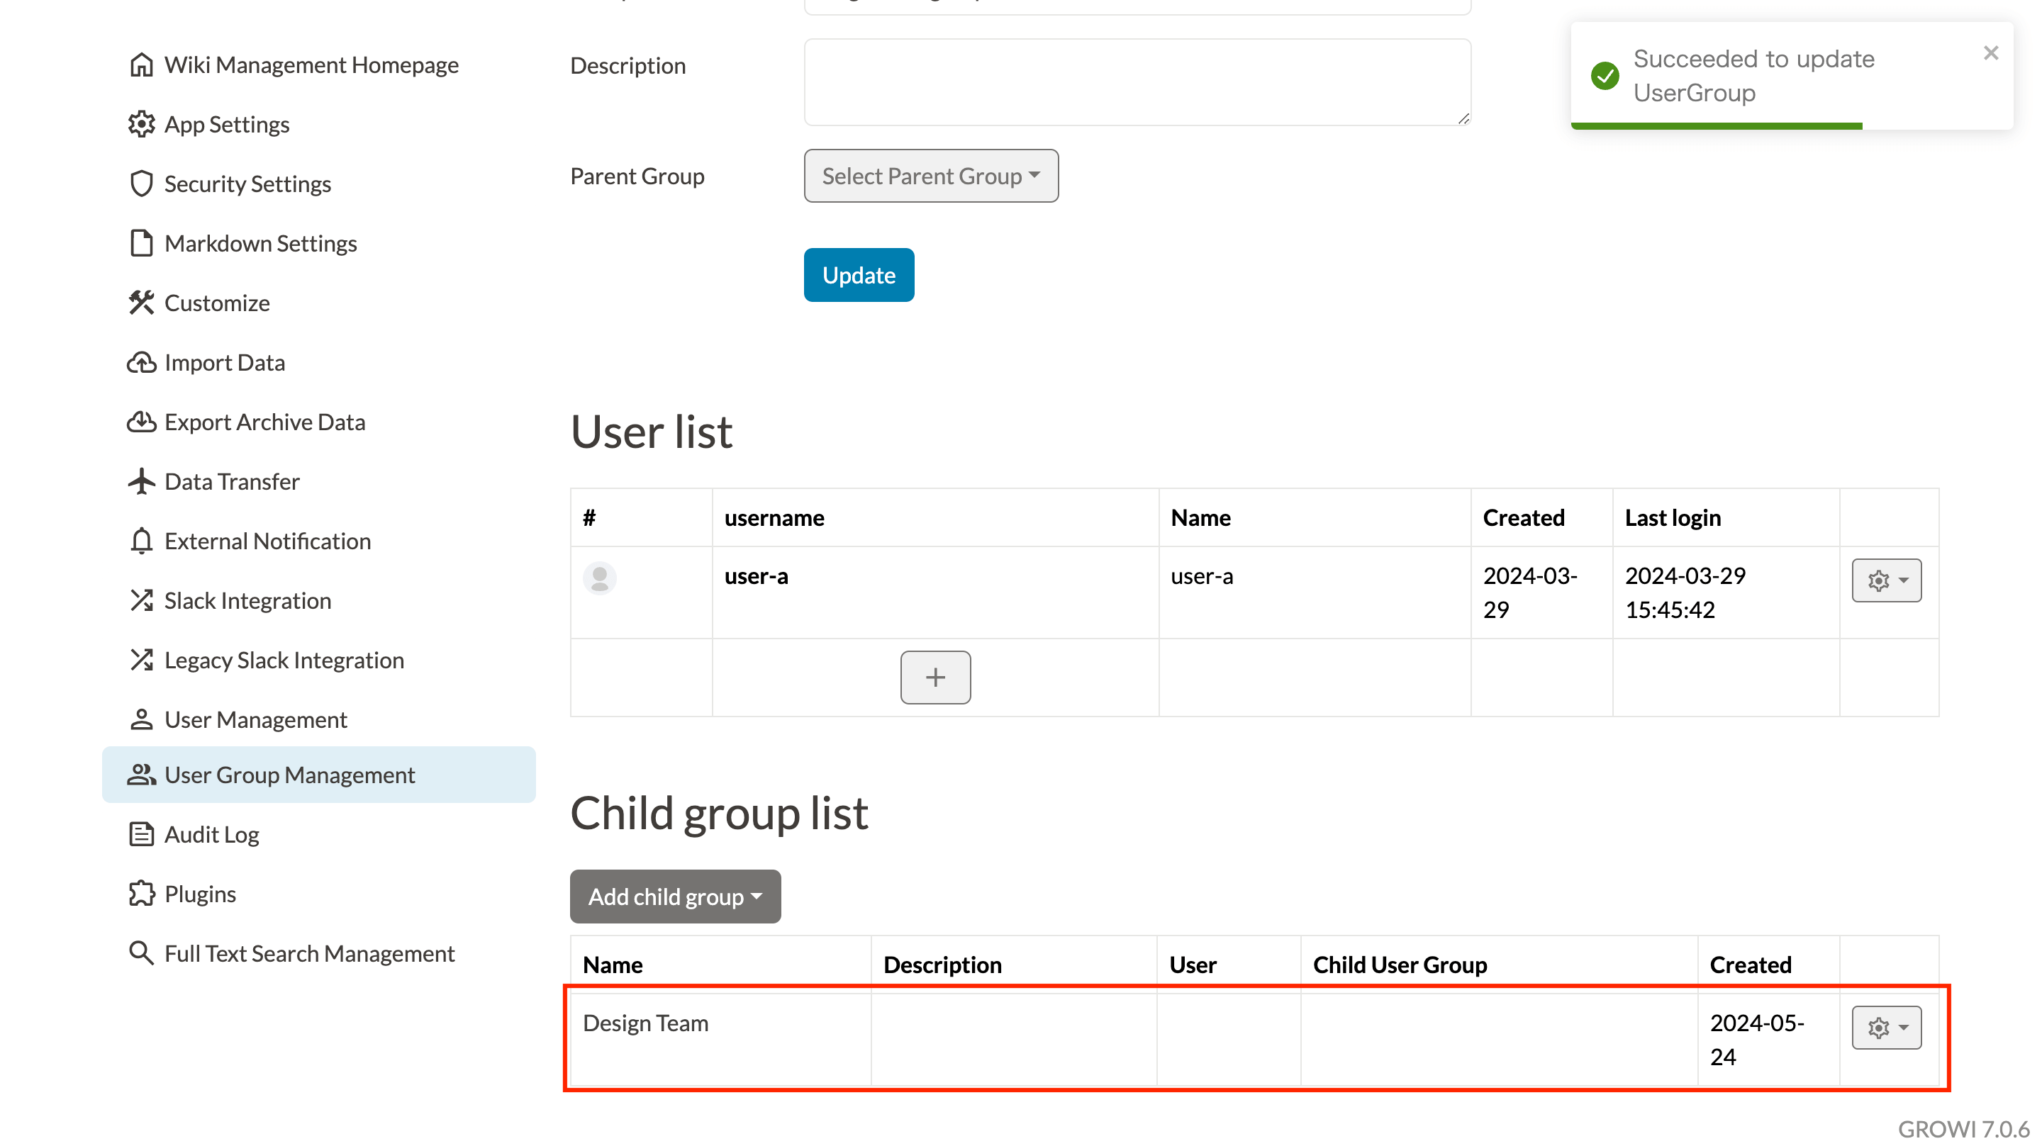Open the User Management menu item
The height and width of the screenshot is (1146, 2042).
[x=255, y=718]
